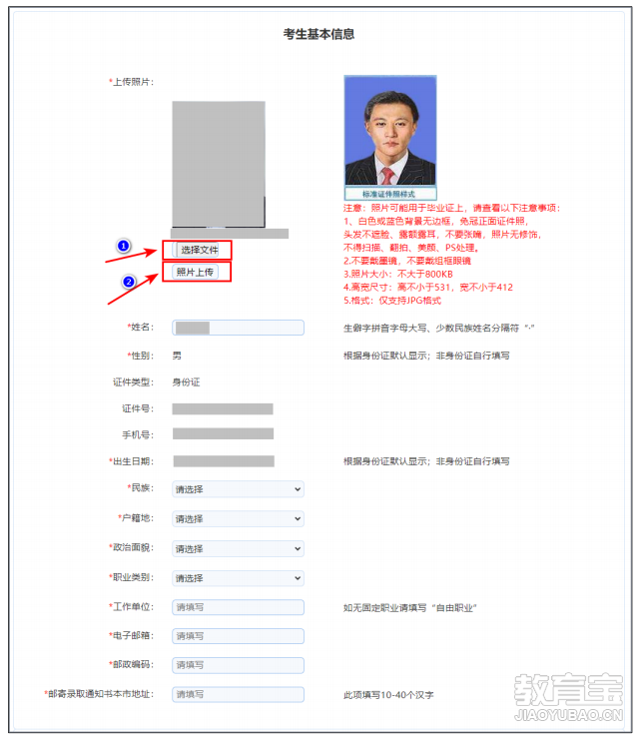Screen dimensions: 644x744
Task: Click the note 5.格式：仅支持JPG格式
Action: tap(392, 301)
